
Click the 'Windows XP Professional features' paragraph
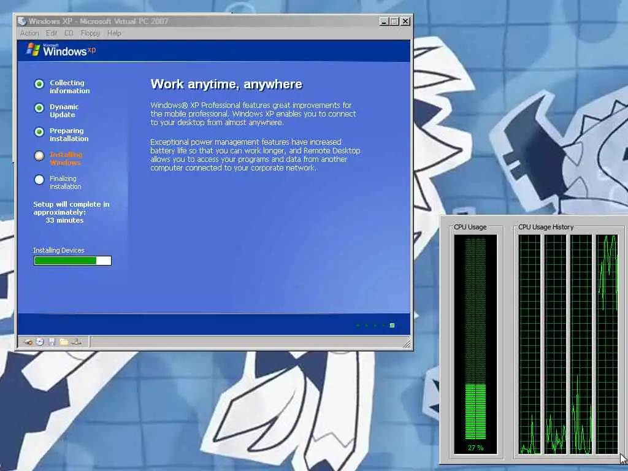coord(253,113)
